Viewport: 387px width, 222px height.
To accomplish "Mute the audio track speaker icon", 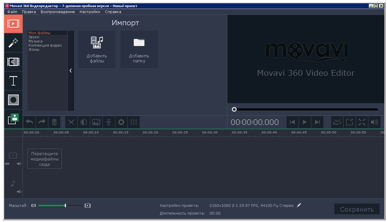I will point(19,191).
